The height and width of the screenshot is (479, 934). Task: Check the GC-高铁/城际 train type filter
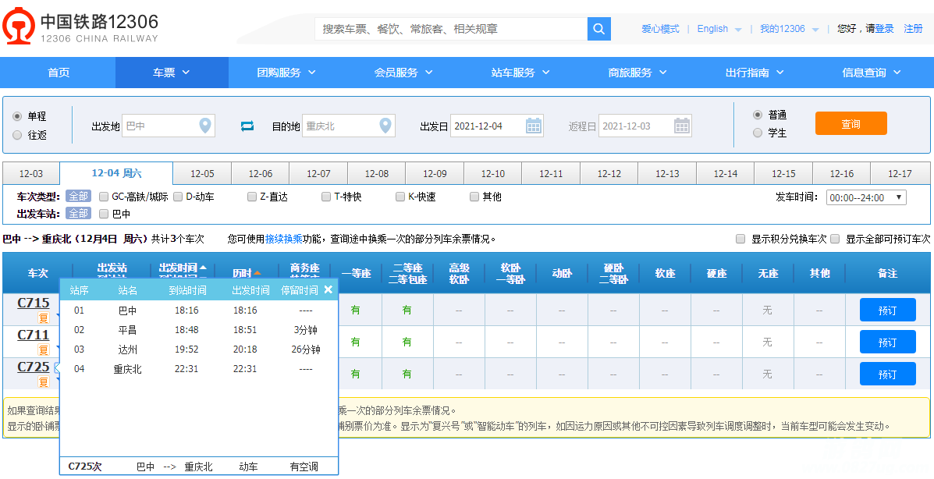104,197
